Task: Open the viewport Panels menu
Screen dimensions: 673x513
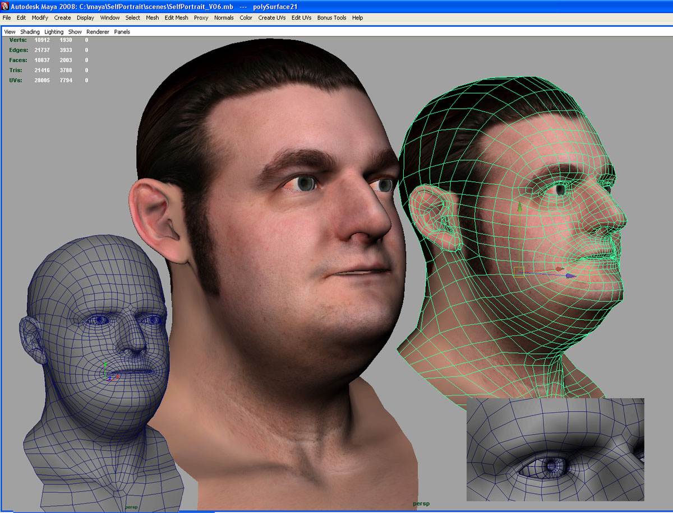Action: (x=122, y=32)
